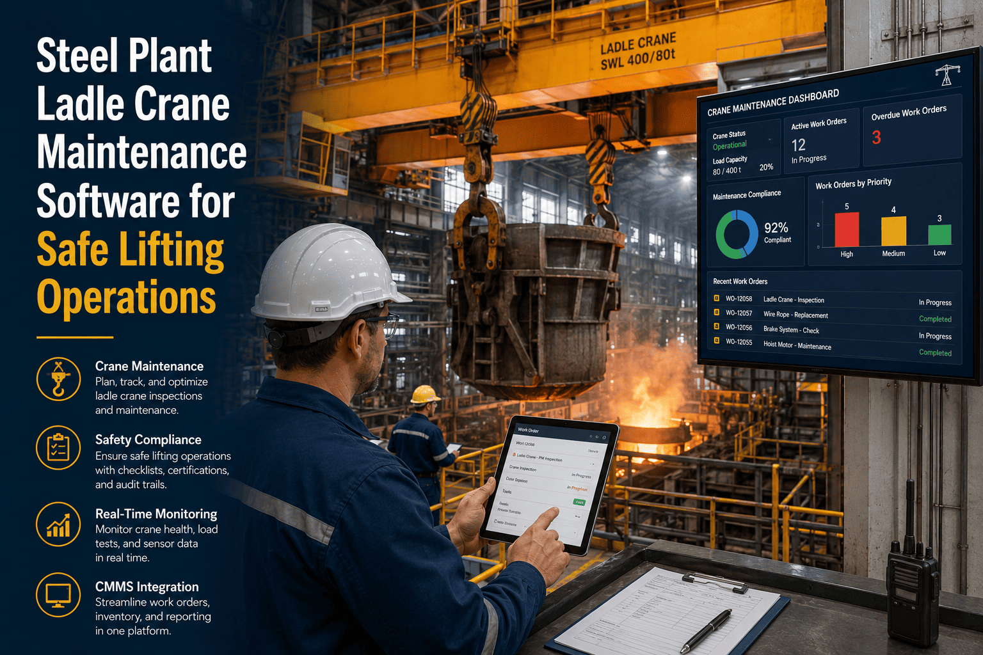
Task: Click the yellow icon beside WO-12058
Action: (x=717, y=298)
